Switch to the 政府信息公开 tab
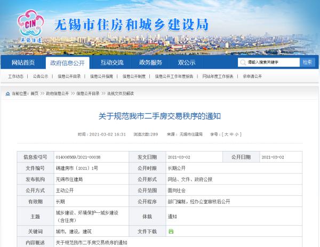The width and height of the screenshot is (320, 247). coord(67,62)
